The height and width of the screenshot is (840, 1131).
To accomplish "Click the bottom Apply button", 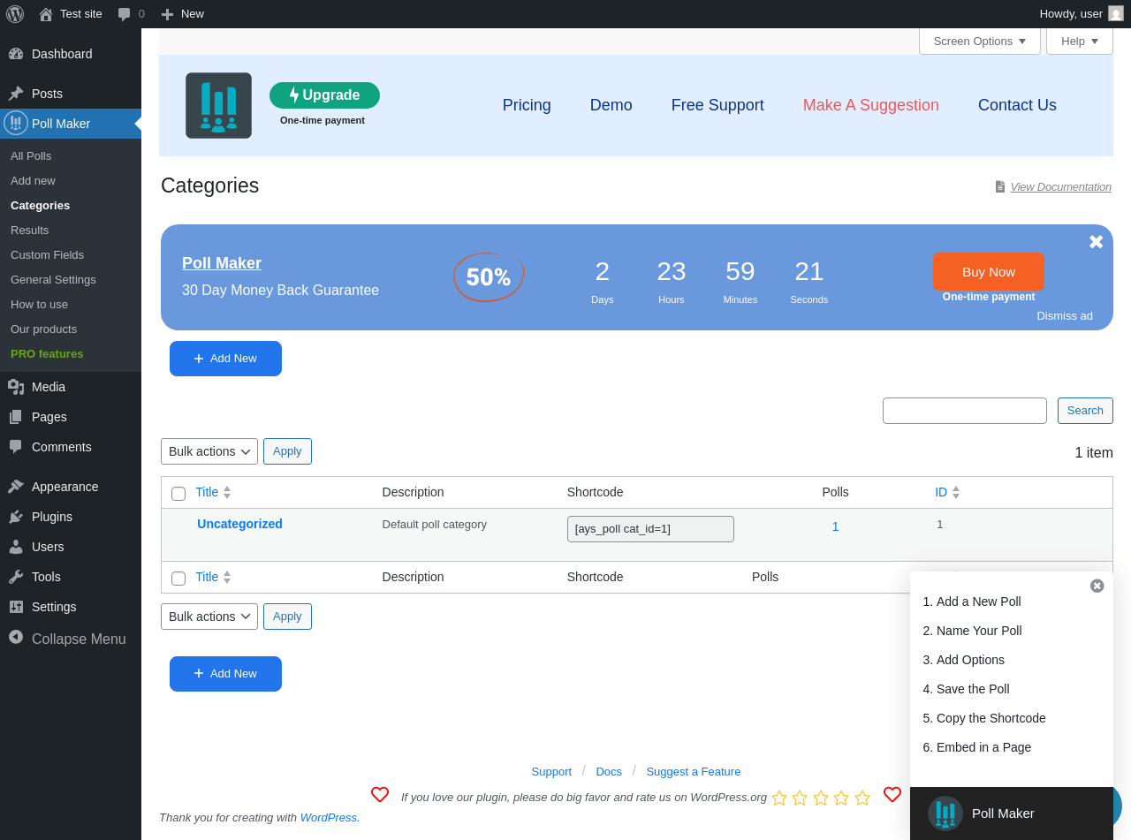I will pyautogui.click(x=287, y=617).
